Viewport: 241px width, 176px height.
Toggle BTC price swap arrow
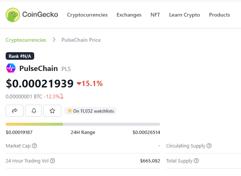coord(62,96)
